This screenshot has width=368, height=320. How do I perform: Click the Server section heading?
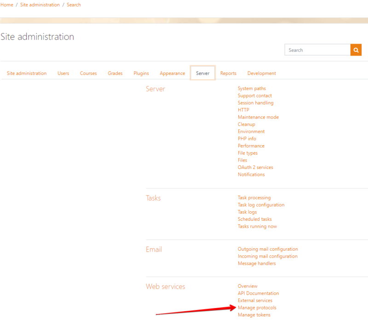(155, 89)
